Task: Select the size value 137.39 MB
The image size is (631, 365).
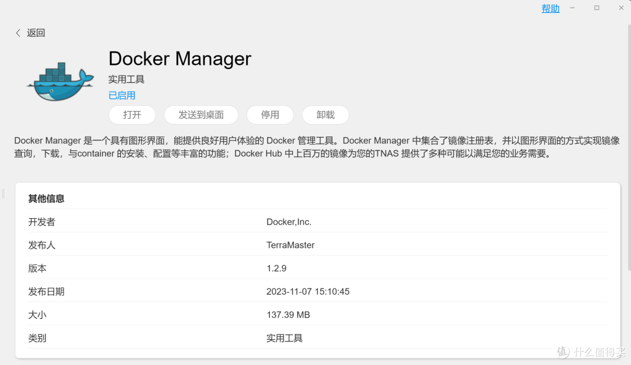Action: tap(288, 315)
